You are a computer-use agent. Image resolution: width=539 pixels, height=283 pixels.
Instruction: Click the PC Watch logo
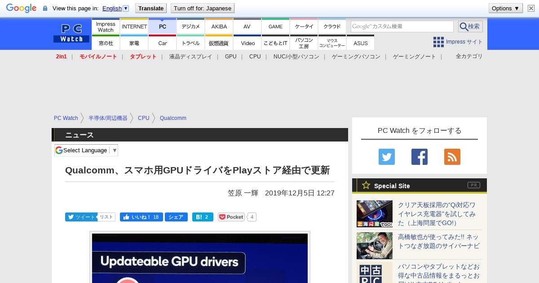coord(71,33)
